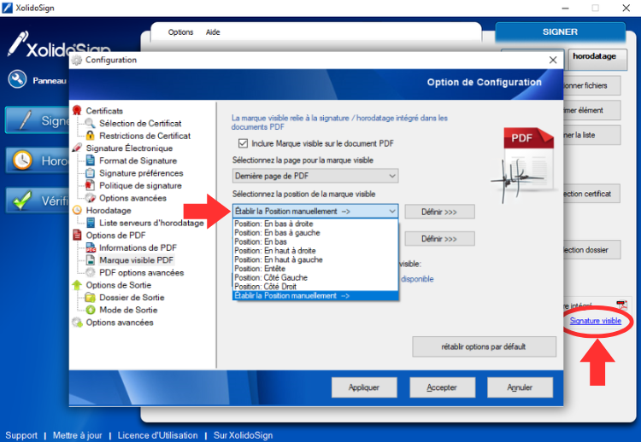
Task: Click the server icon beside Liste serveurs d'horodatage
Action: point(91,223)
